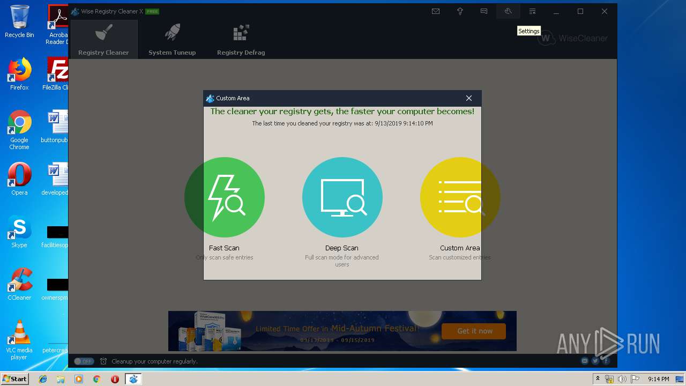This screenshot has width=686, height=386.
Task: Click the upgrade arrow icon in title bar
Action: (x=460, y=11)
